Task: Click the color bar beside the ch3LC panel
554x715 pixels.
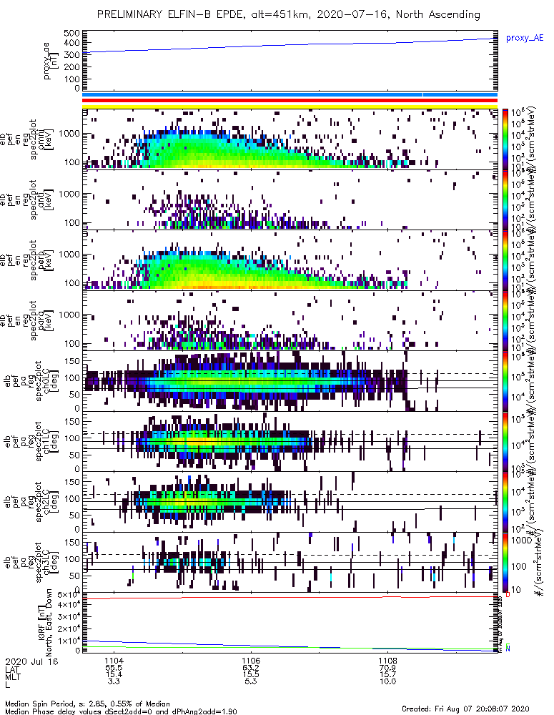Action: 505,562
